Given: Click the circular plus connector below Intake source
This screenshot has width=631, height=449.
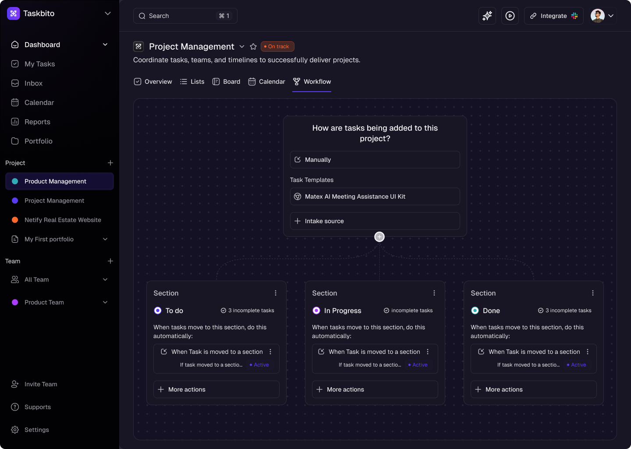Looking at the screenshot, I should 379,237.
